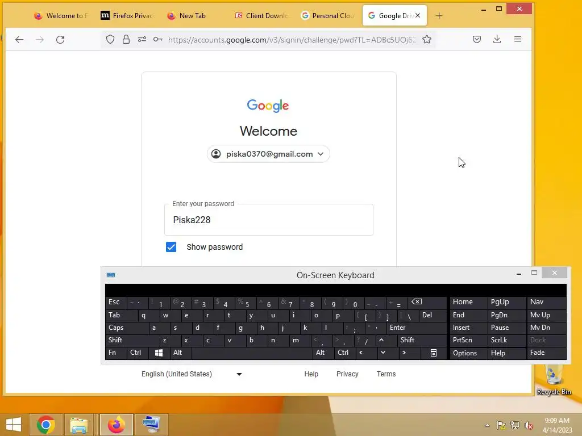Go back with the browser back arrow

pyautogui.click(x=19, y=39)
